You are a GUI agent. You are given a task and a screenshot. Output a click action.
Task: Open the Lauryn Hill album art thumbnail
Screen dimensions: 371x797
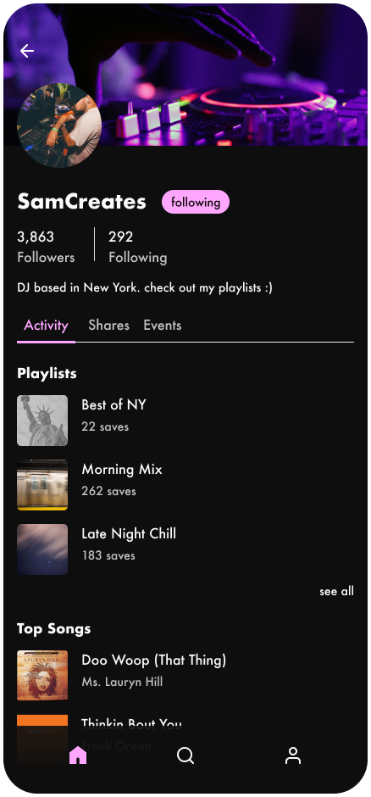tap(42, 676)
